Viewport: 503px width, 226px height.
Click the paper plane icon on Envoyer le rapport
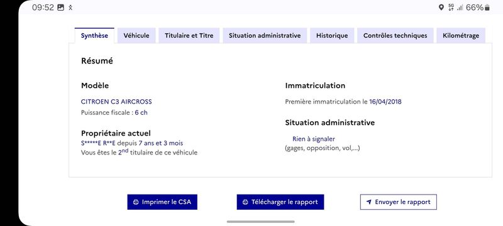369,202
